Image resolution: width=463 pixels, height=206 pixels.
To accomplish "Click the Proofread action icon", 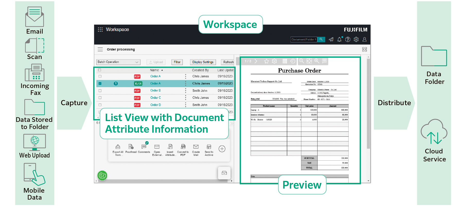I will [x=131, y=147].
